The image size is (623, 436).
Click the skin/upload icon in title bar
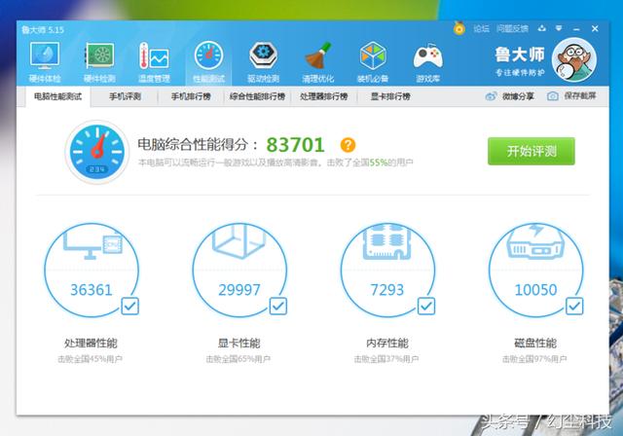pos(542,28)
